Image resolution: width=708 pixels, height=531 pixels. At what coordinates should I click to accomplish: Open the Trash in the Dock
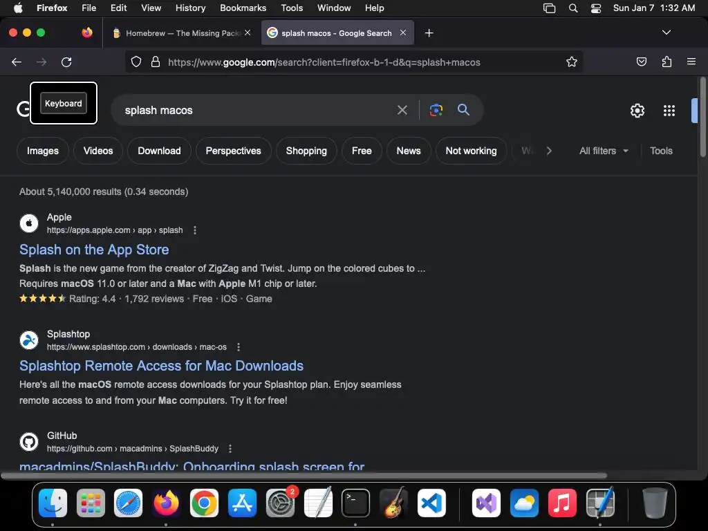click(655, 503)
